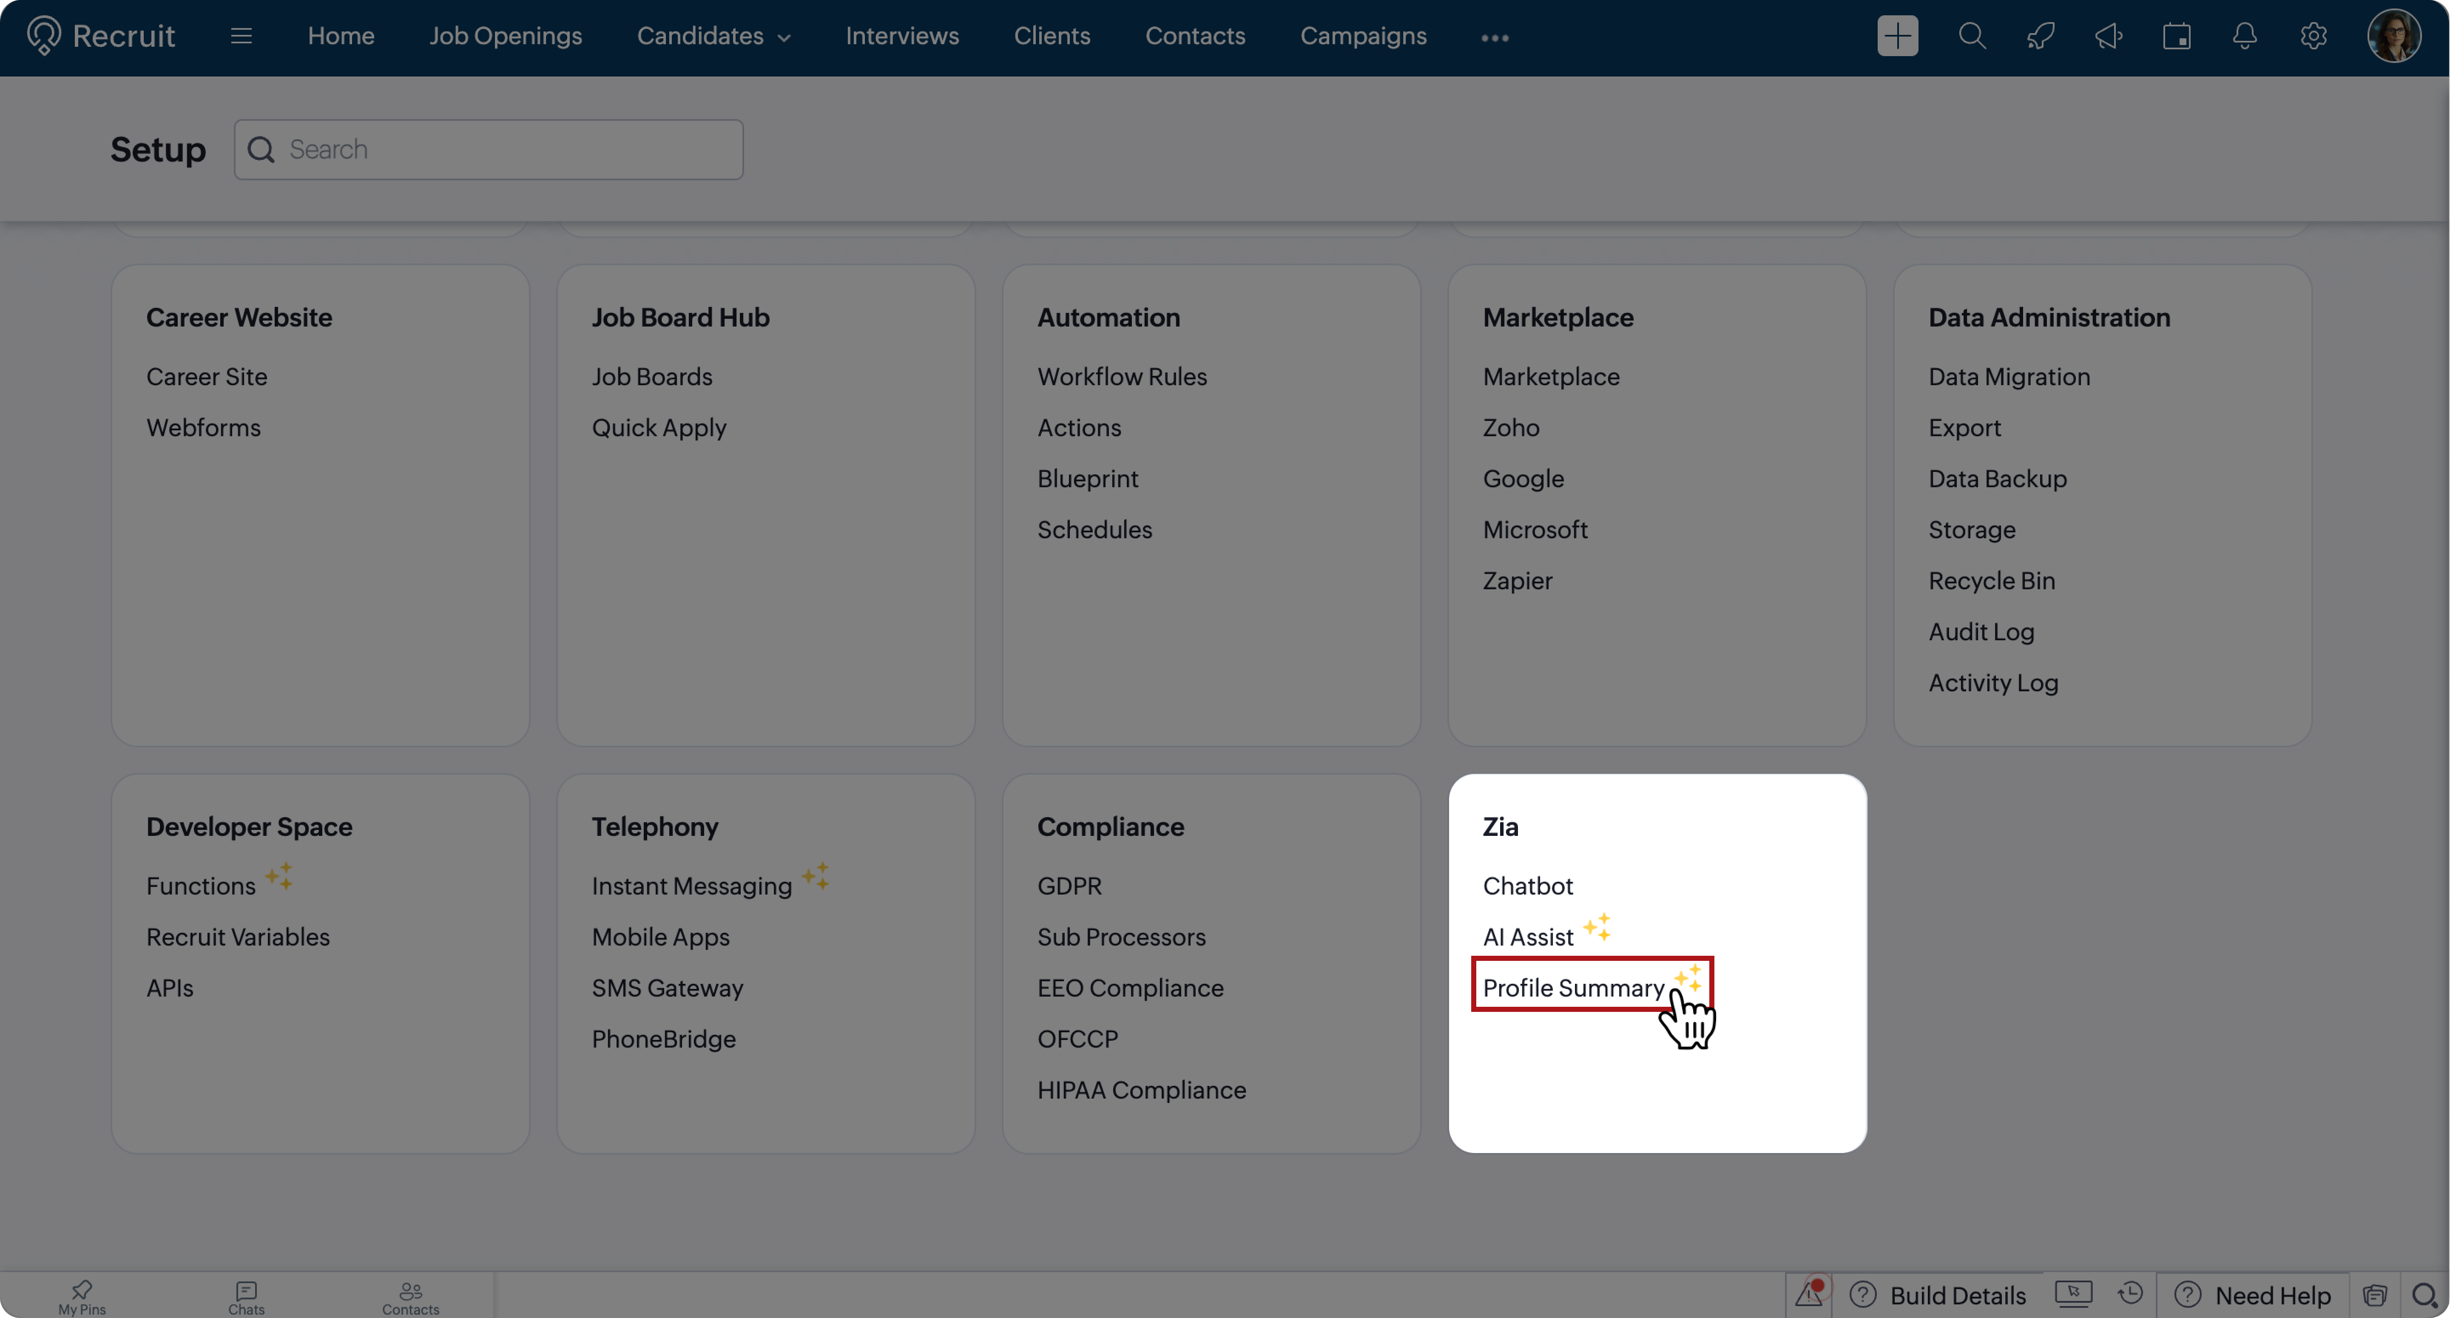Open Audit Log
The height and width of the screenshot is (1318, 2450).
click(x=1982, y=632)
